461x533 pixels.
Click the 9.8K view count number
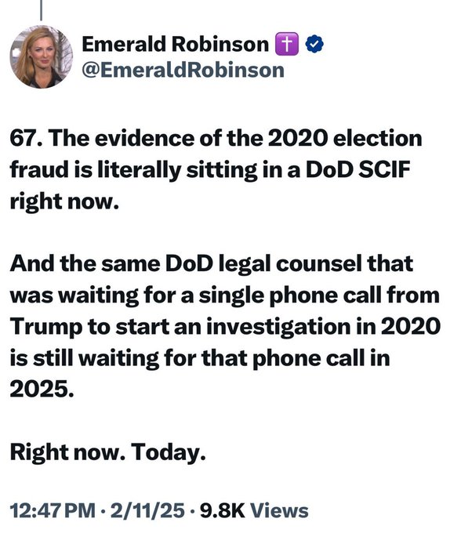[223, 510]
